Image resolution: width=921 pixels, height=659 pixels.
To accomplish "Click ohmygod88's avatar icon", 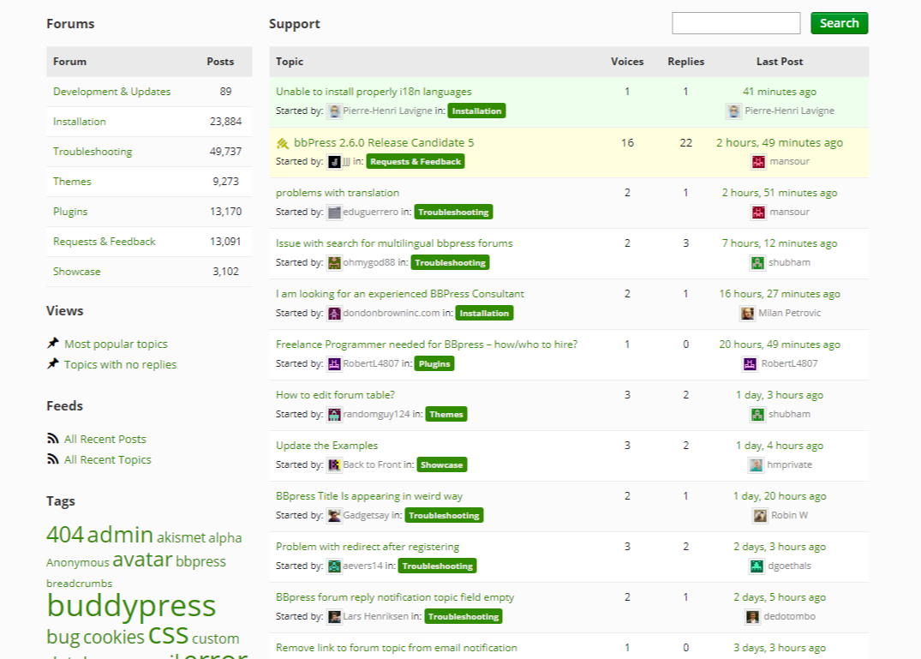I will point(334,262).
